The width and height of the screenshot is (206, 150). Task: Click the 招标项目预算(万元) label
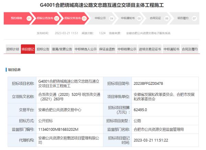tap(119, 110)
